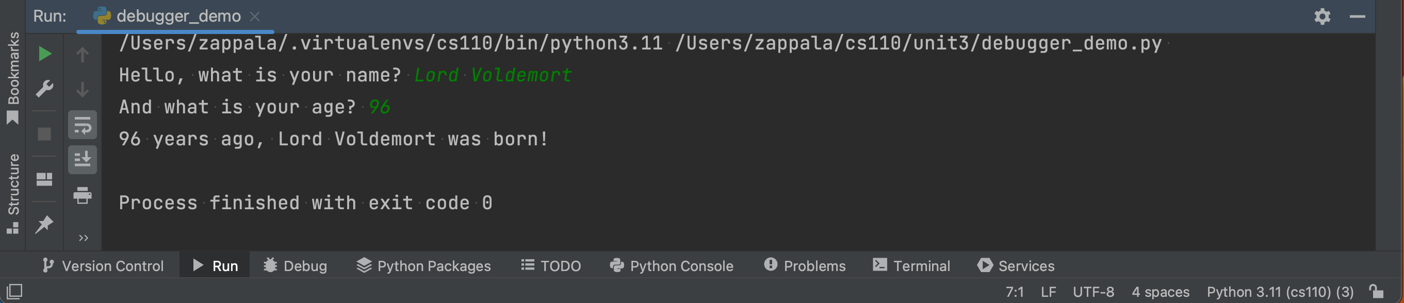
Task: Click the Up the Stack Trace arrow
Action: pyautogui.click(x=83, y=54)
